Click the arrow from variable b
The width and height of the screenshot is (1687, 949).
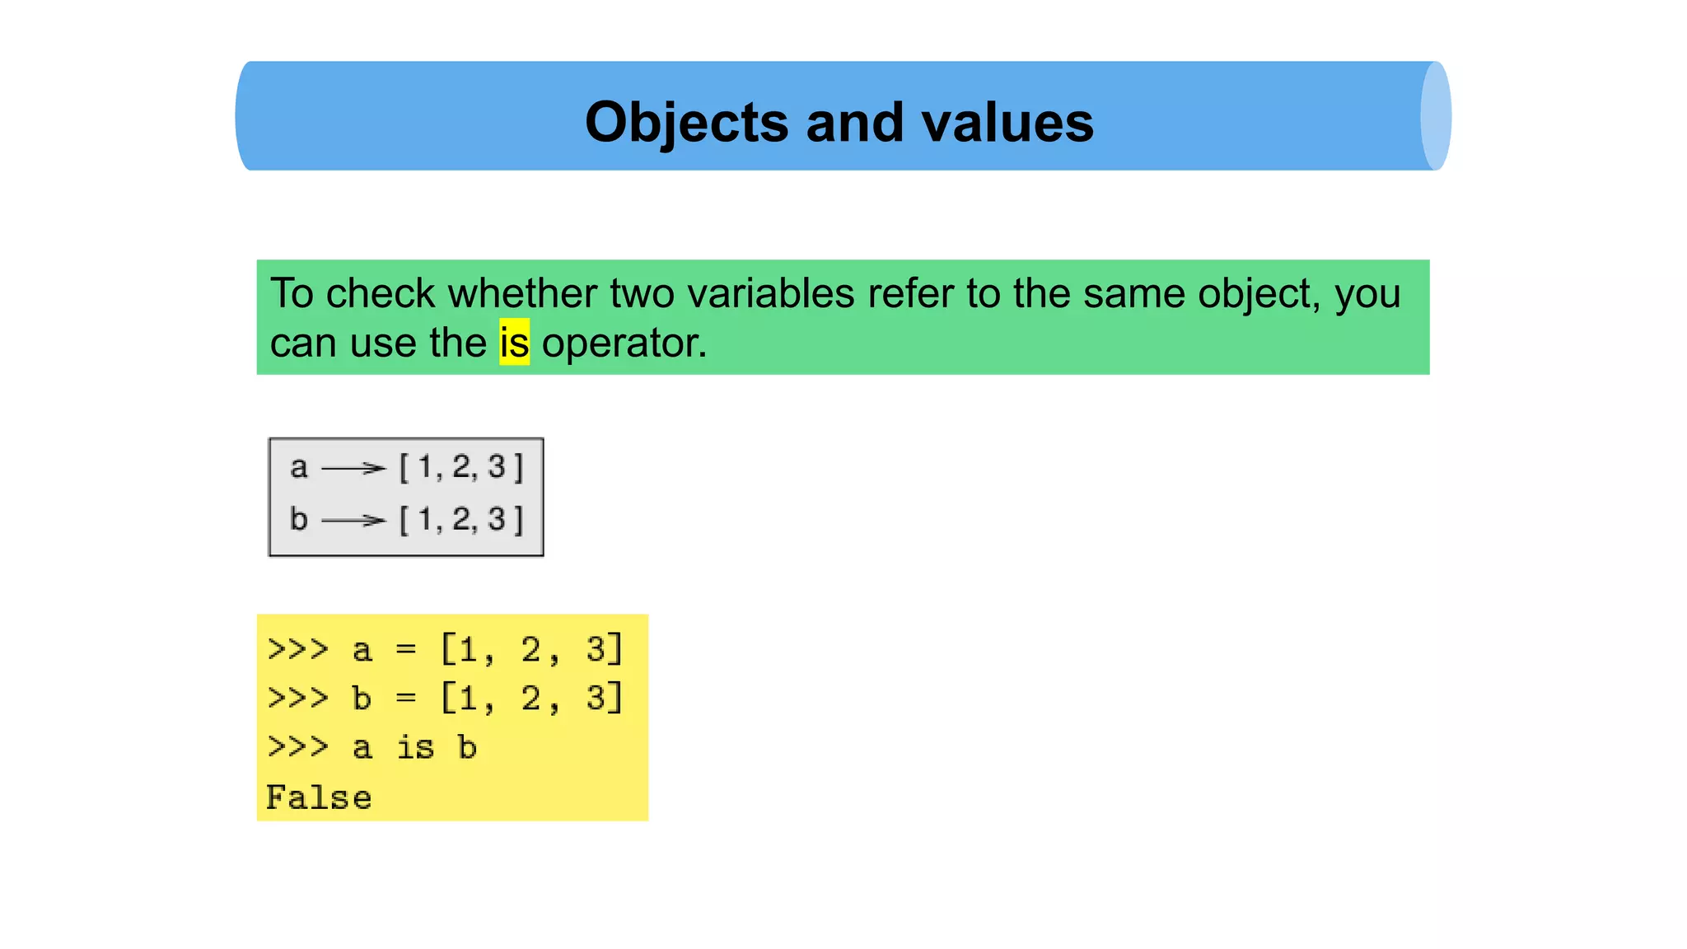[x=353, y=521]
